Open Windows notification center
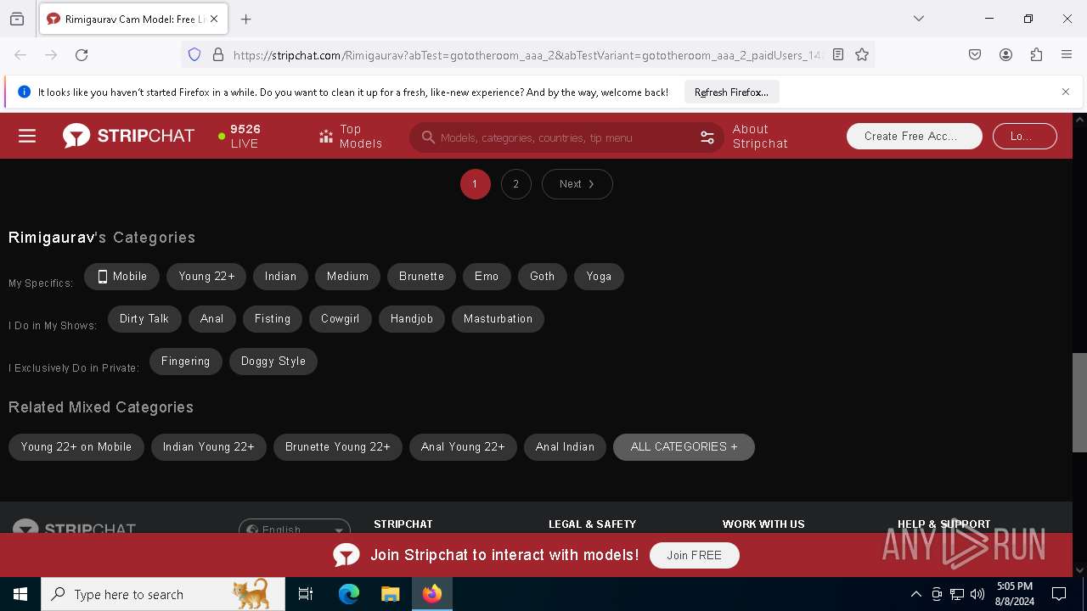This screenshot has height=611, width=1087. pyautogui.click(x=1059, y=594)
